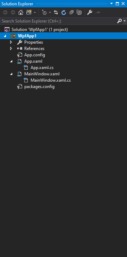This screenshot has height=257, width=127.
Task: Collapse the App.xaml node
Action: tap(11, 62)
